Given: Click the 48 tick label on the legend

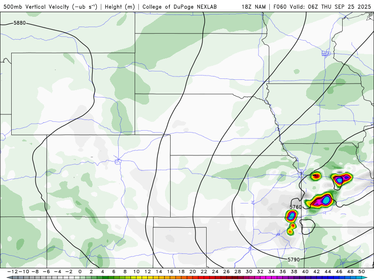Looking at the screenshot, I should 350,272.
